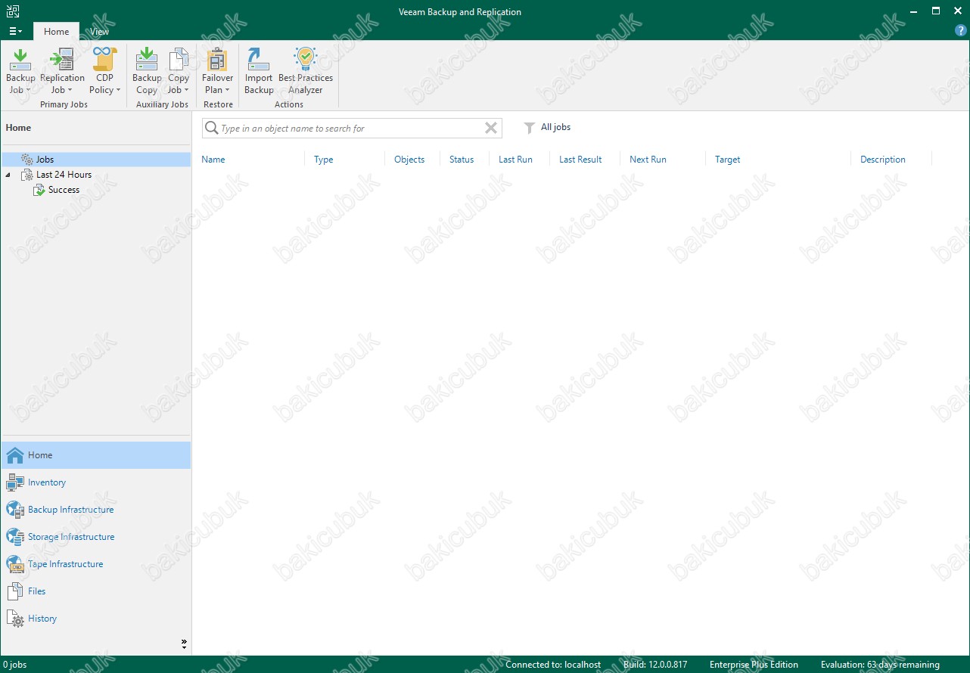Click the All jobs filter button
The width and height of the screenshot is (970, 673).
pos(548,128)
